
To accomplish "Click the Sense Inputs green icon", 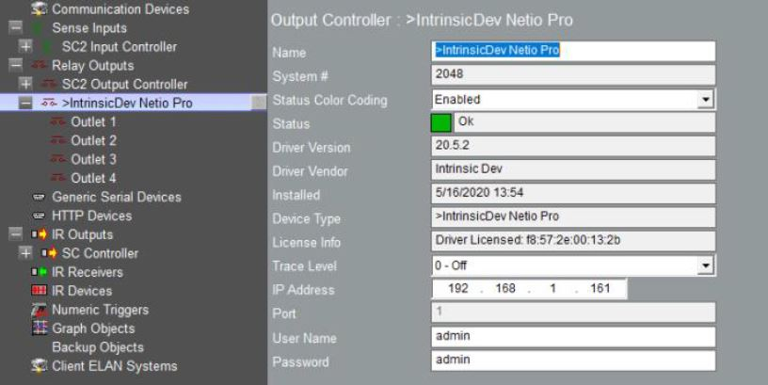I will 38,28.
